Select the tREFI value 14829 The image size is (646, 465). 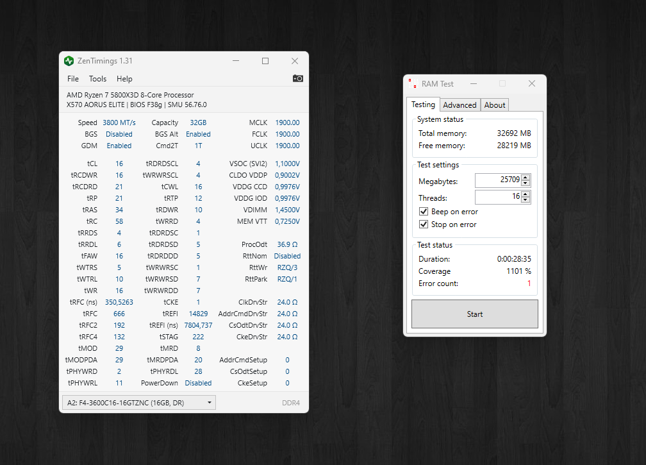198,314
